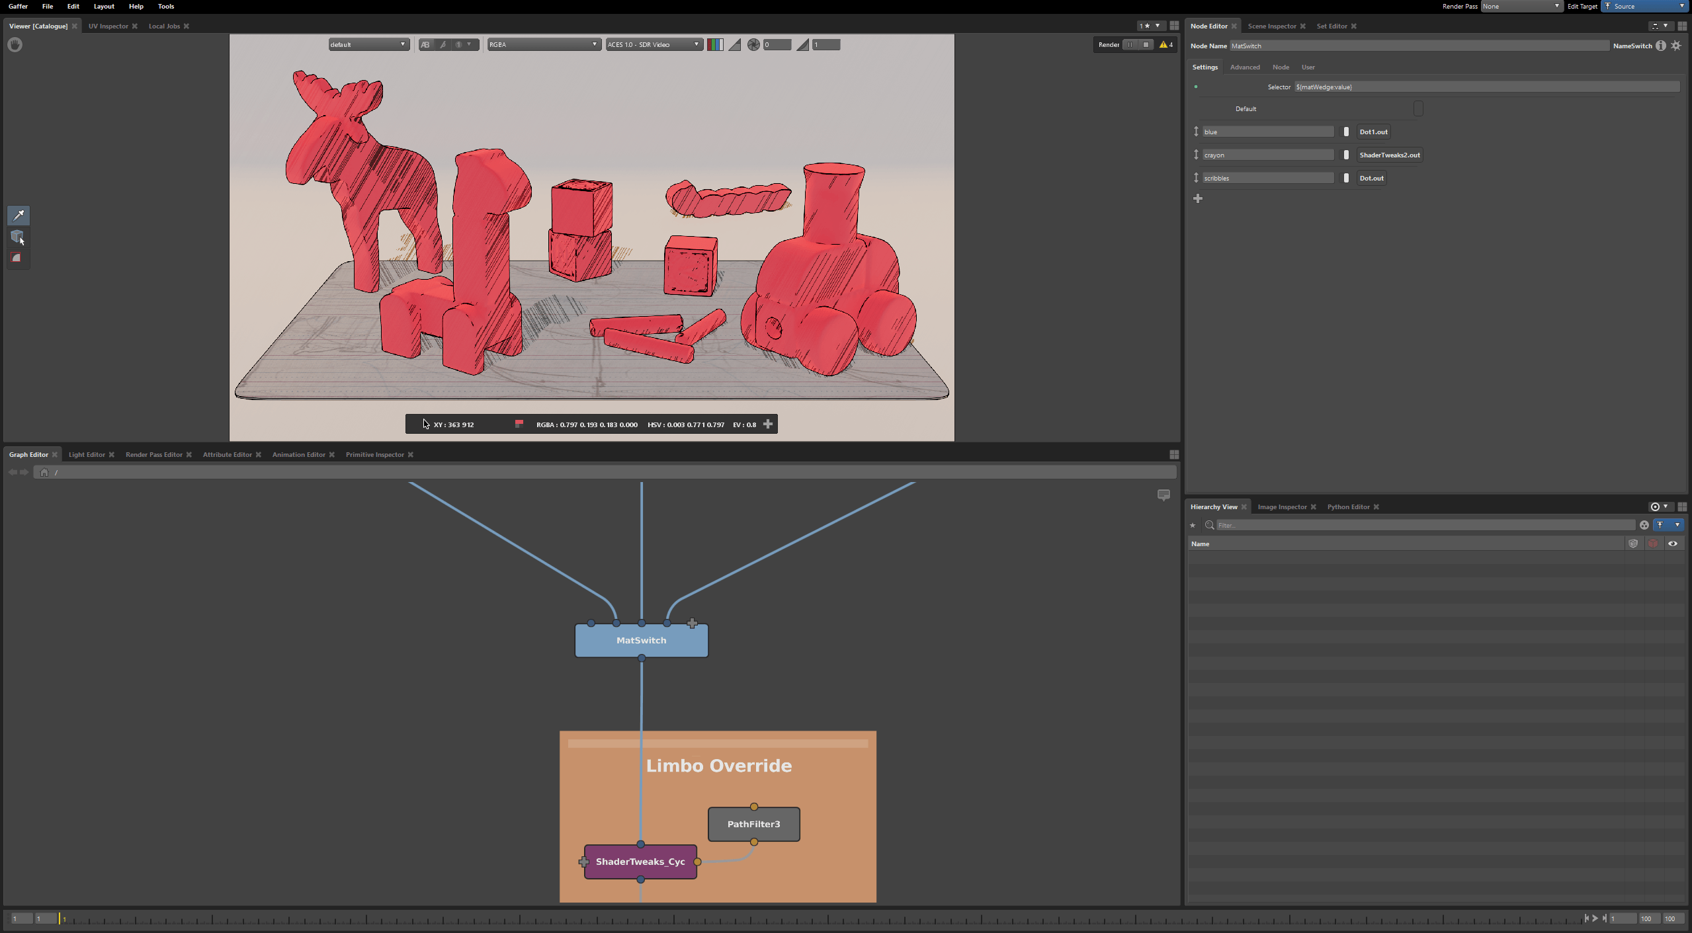1692x933 pixels.
Task: Click the yellow playhead marker on timeline
Action: [x=60, y=918]
